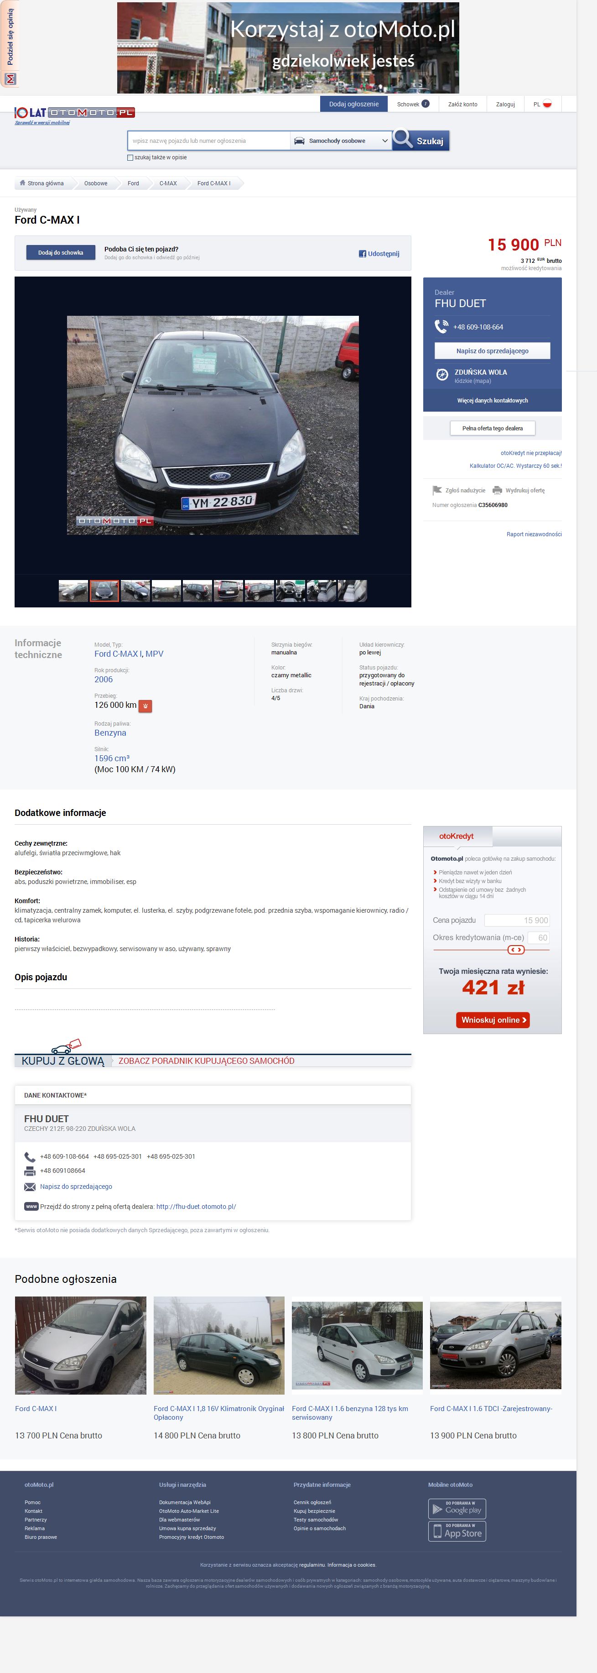
Task: Click the main car photo
Action: pos(213,425)
